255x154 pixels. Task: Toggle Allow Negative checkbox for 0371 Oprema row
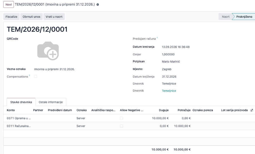point(121,118)
